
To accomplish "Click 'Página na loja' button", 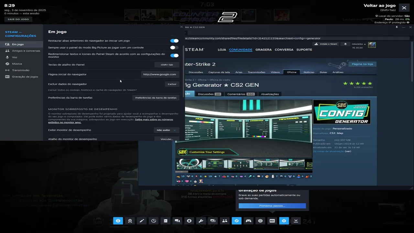I will tap(362, 64).
